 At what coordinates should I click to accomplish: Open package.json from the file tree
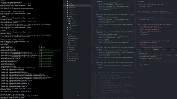(72, 61)
